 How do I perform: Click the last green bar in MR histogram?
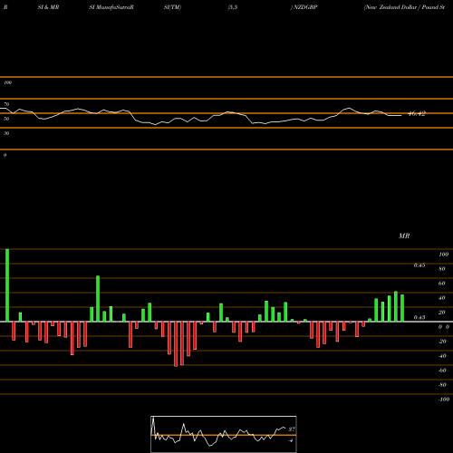coord(402,308)
